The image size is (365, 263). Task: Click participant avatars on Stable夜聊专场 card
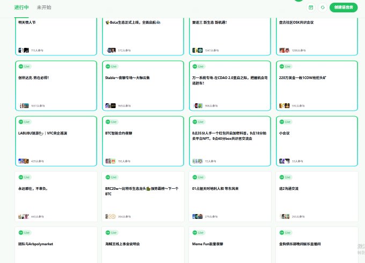click(x=111, y=105)
